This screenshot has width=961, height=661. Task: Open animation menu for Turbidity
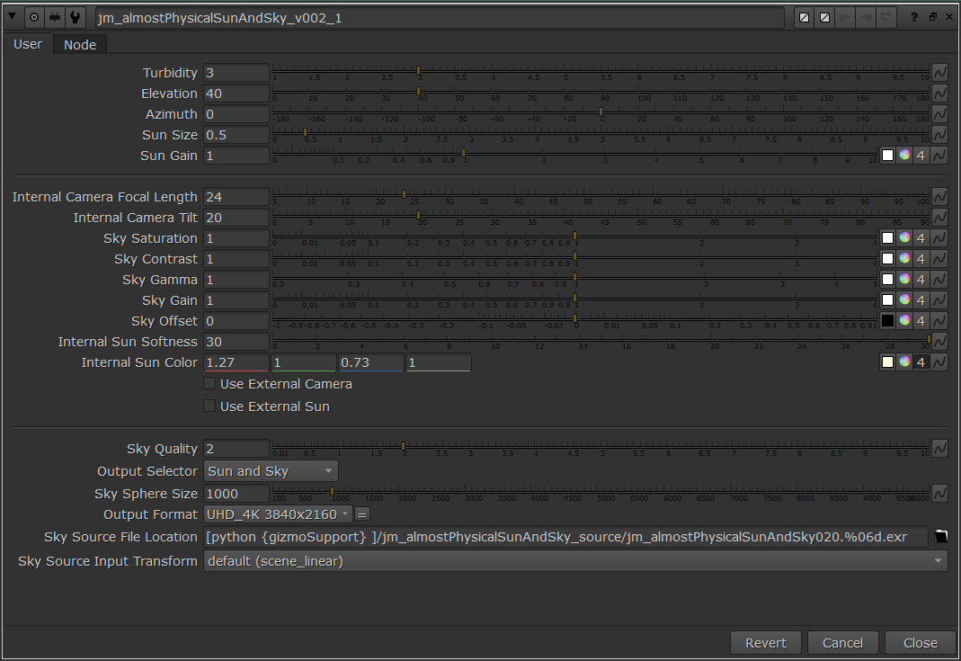pos(939,73)
